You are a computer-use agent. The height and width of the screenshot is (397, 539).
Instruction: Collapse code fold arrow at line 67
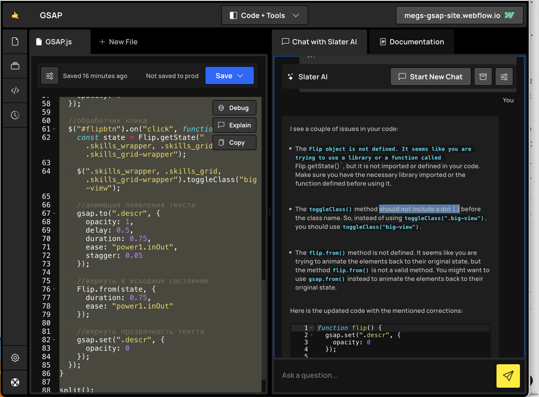click(54, 213)
